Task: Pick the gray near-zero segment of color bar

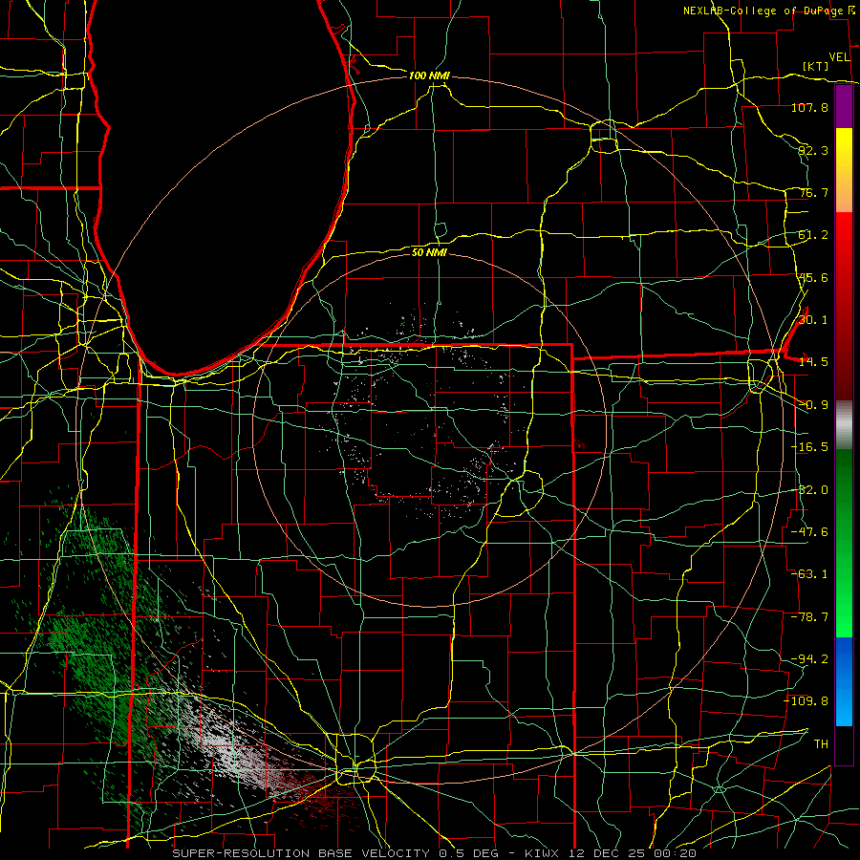Action: tap(844, 425)
